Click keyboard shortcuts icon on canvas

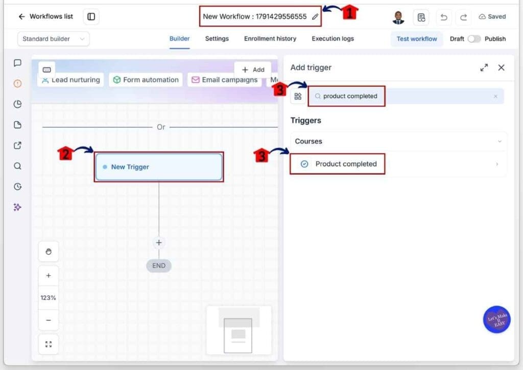coord(46,70)
